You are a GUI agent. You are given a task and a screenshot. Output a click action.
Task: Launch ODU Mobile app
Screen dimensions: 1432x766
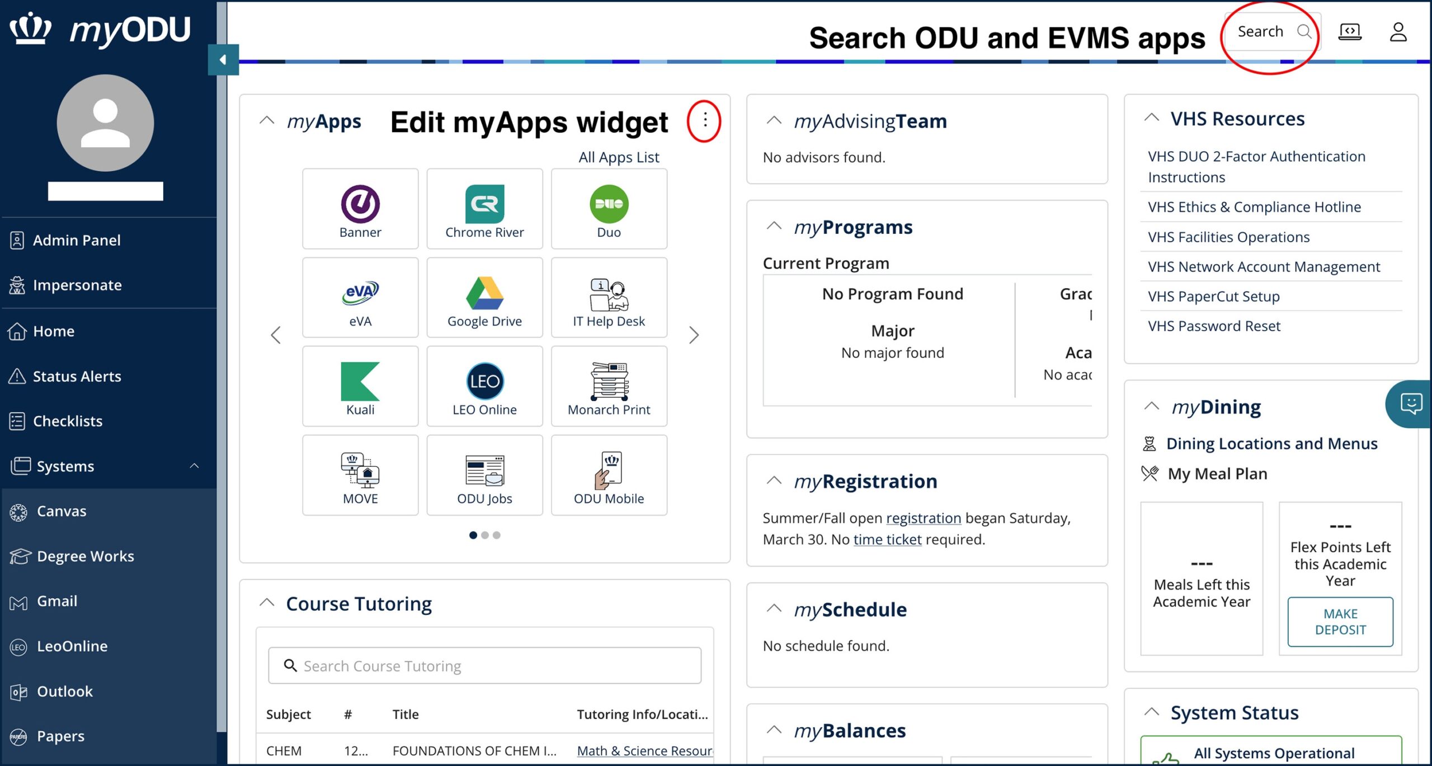[609, 474]
